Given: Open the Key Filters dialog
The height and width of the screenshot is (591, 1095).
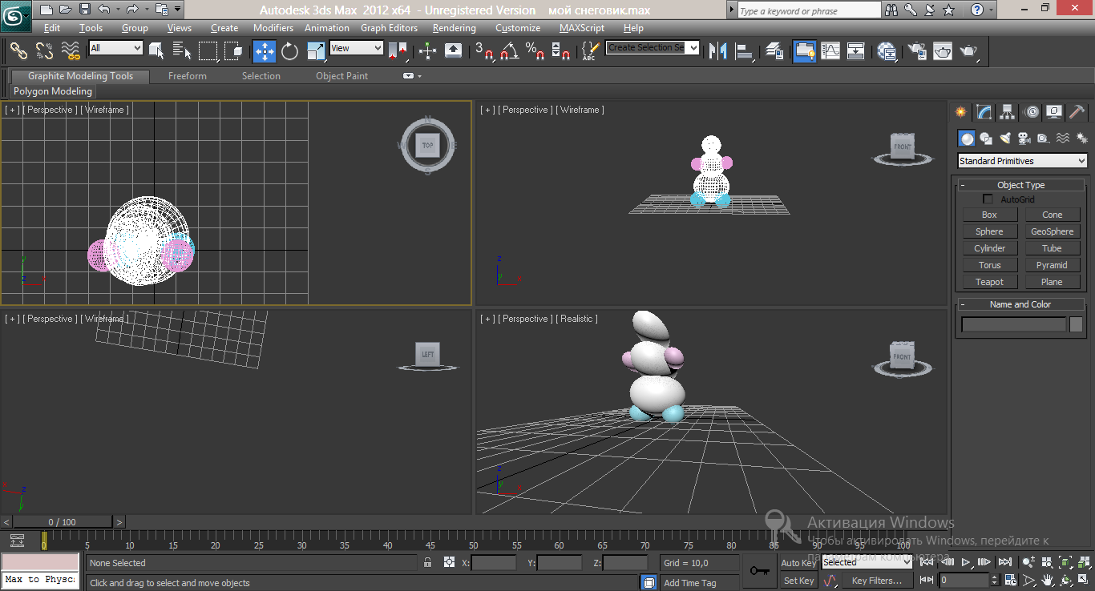Looking at the screenshot, I should coord(877,581).
